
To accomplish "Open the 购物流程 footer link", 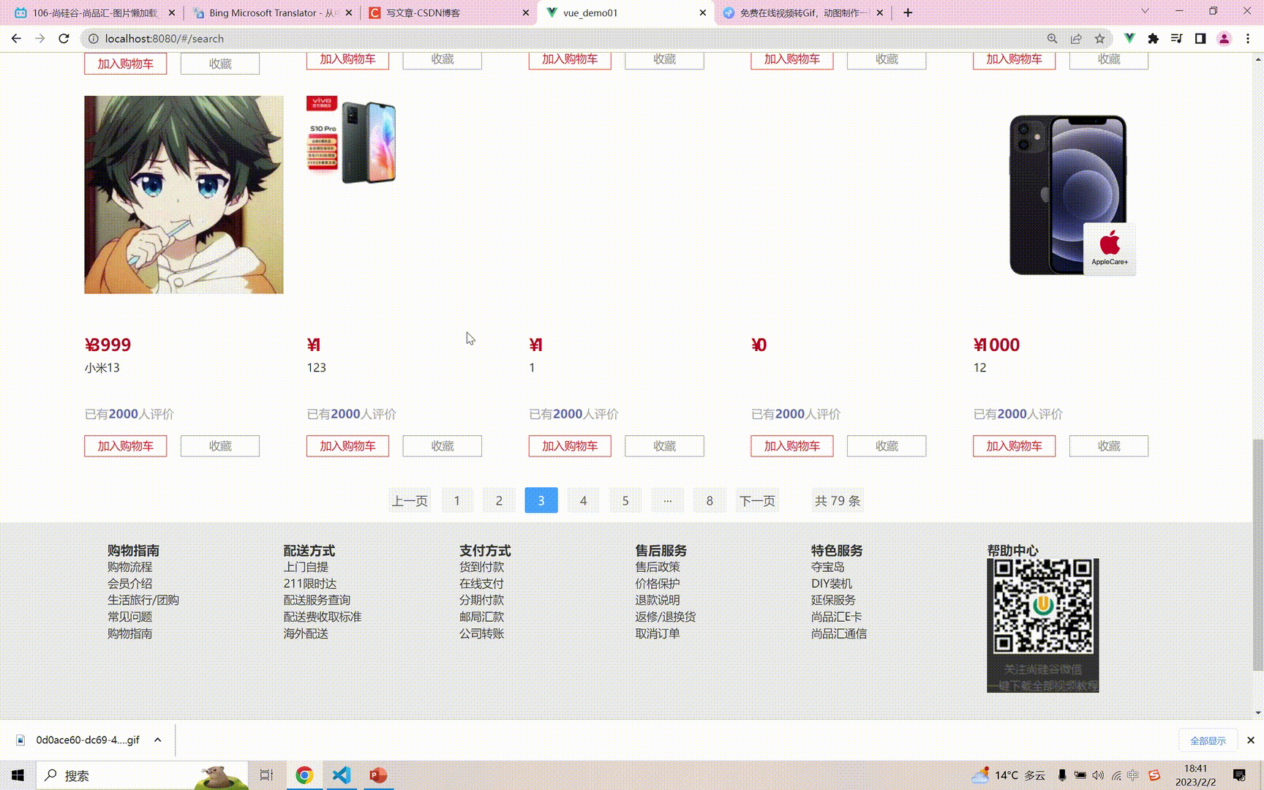I will click(x=130, y=567).
